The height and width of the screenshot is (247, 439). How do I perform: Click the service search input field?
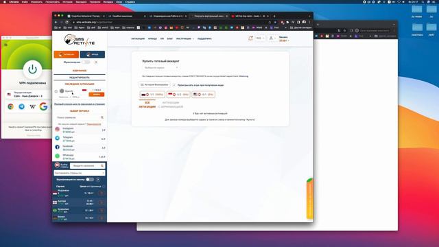[80, 117]
